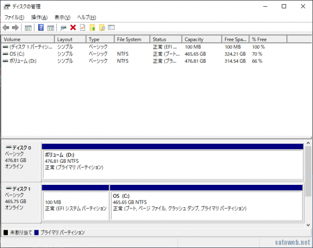Open the 操作(A) menu
This screenshot has height=248, width=313.
pos(39,18)
